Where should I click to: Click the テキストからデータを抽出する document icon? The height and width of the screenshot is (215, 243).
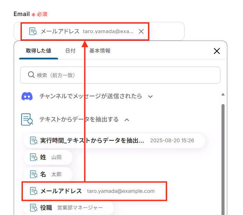[27, 119]
